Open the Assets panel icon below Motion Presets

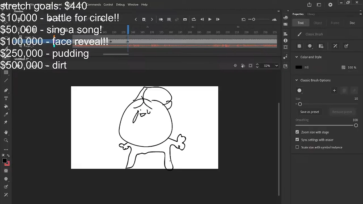285,66
